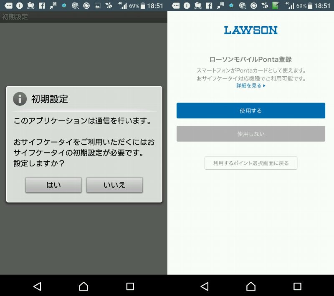Tap the text このアプリケーションは通信を行います。

point(83,121)
